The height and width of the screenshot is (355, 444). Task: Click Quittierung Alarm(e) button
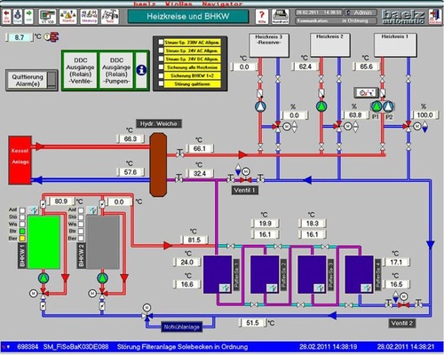pyautogui.click(x=31, y=80)
